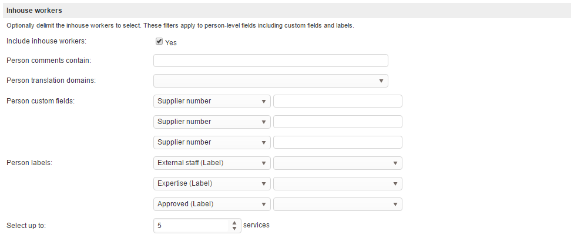Viewport: 574px width, 238px height.
Task: Open the third Supplier number custom field dropdown
Action: [212, 142]
